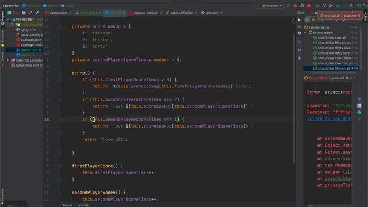Click the red-orange icon below rerun button
The width and height of the screenshot is (368, 207).
(300, 27)
